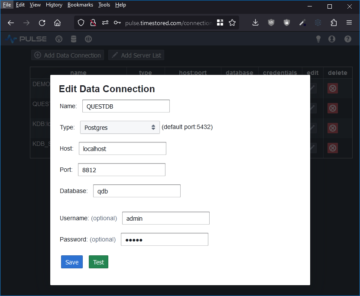Click the Database field containing qdb
The width and height of the screenshot is (360, 296).
click(136, 191)
